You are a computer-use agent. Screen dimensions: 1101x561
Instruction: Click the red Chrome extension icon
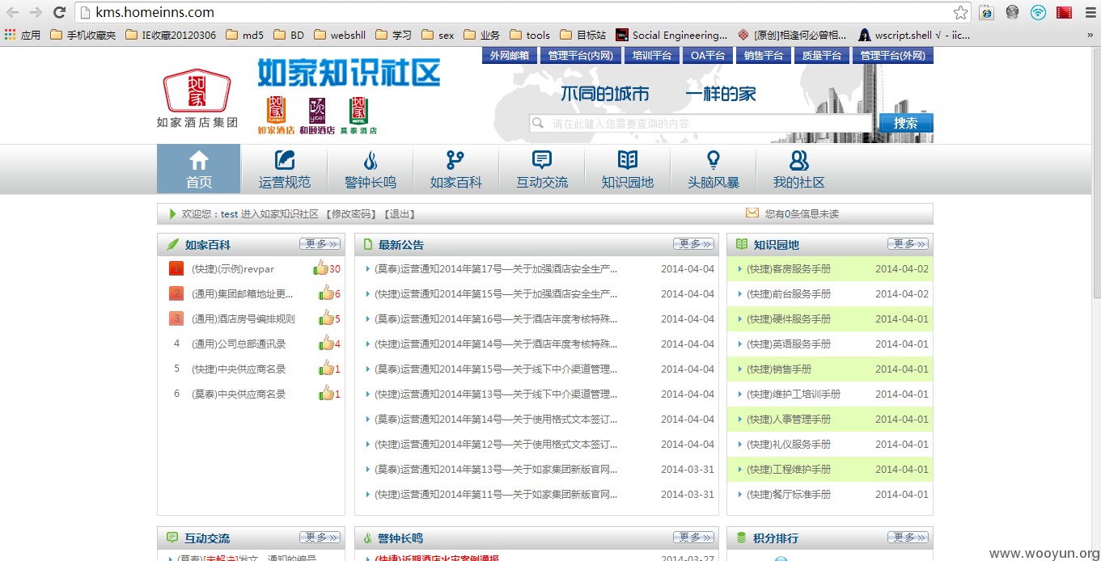[x=1065, y=12]
